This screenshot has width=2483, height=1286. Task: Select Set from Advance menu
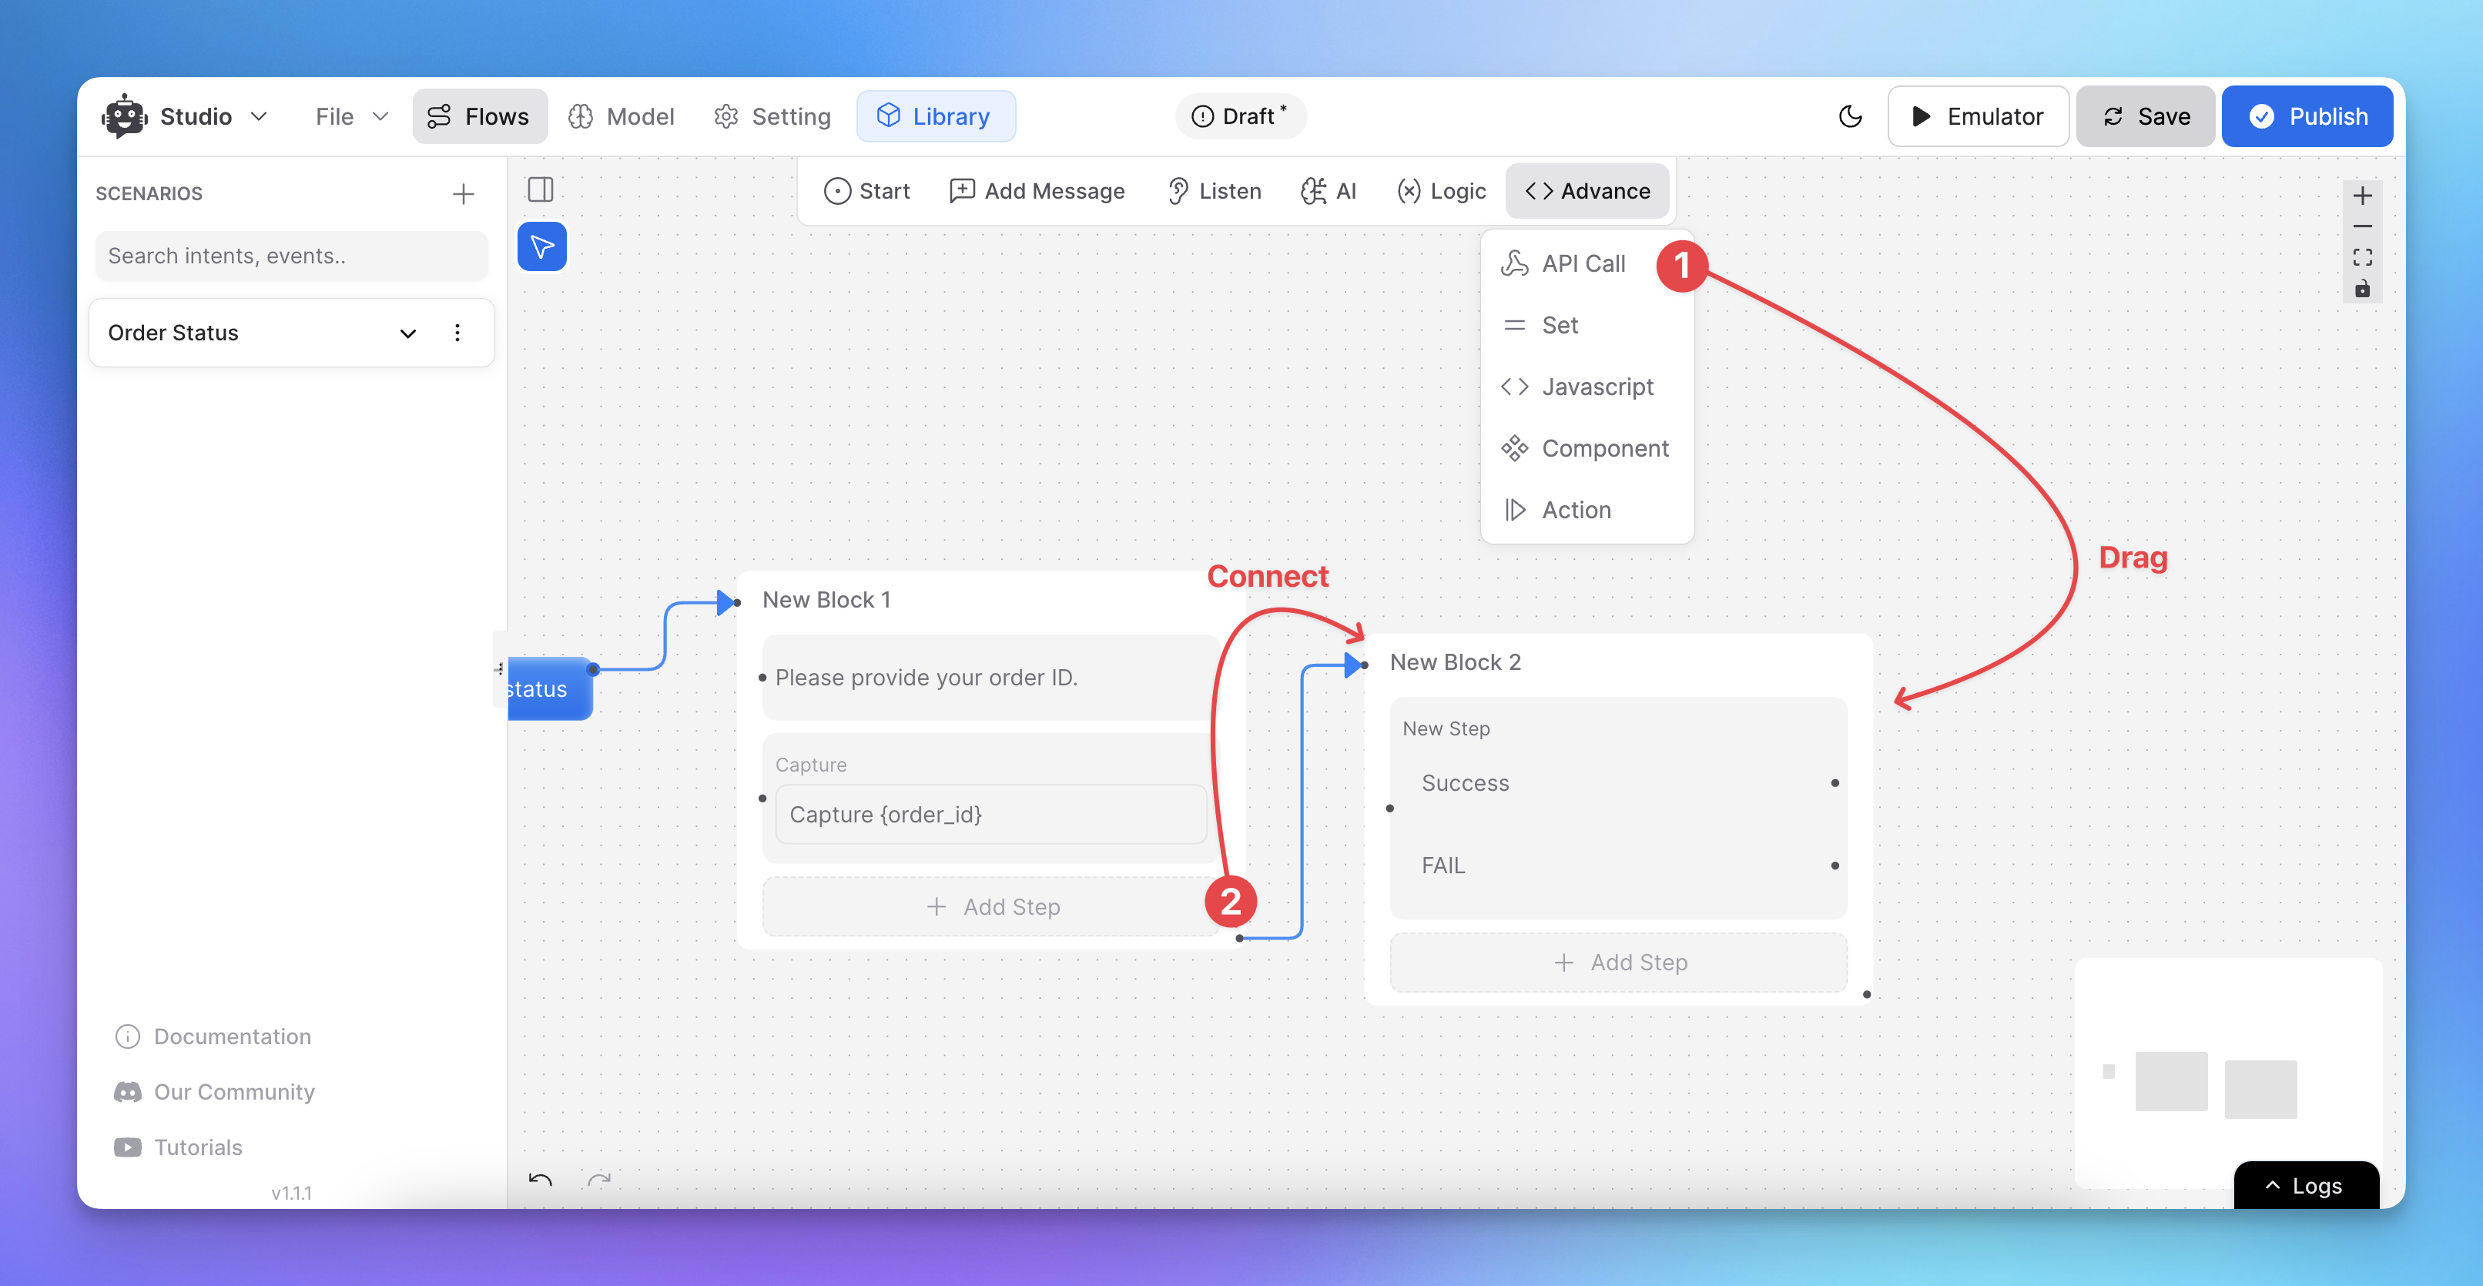tap(1540, 325)
